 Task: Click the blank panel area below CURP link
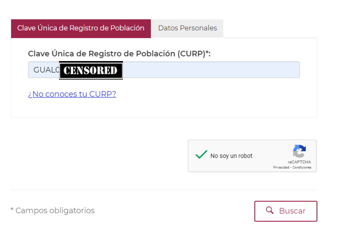164,108
